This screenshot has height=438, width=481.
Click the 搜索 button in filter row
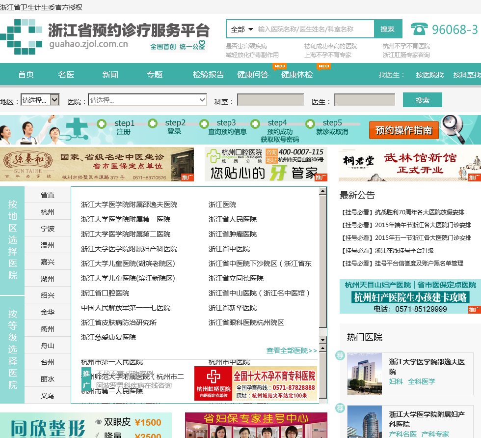pos(423,100)
